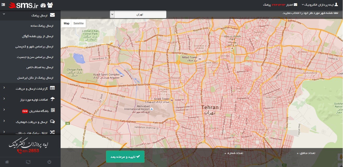Screen dimensions: 343x167
Task: Click the Azadi Sport Complex marker
Action: [x=122, y=76]
